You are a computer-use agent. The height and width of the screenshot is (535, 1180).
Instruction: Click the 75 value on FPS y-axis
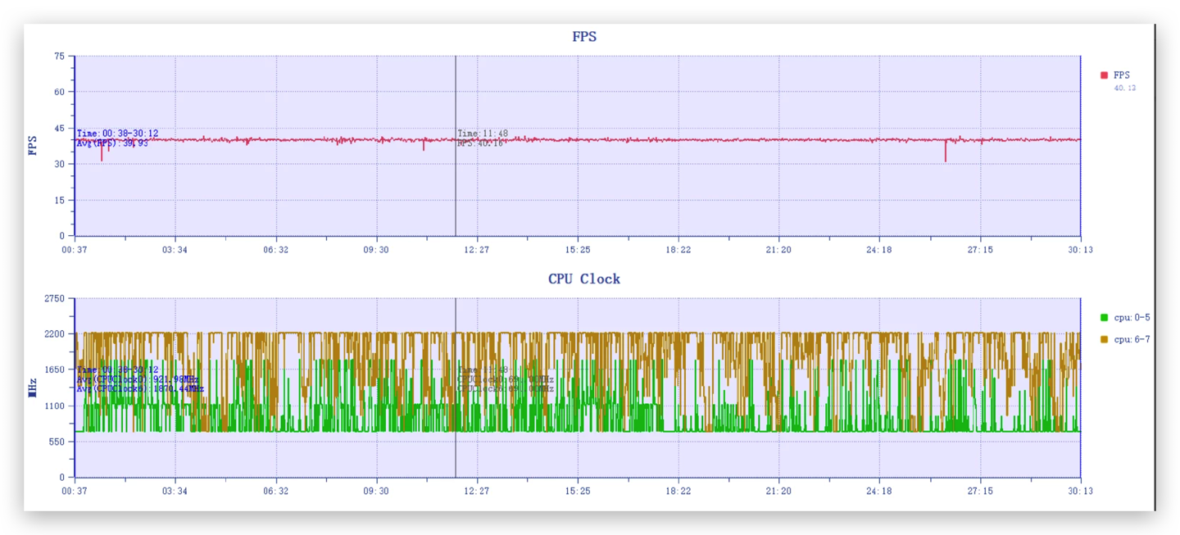[59, 57]
